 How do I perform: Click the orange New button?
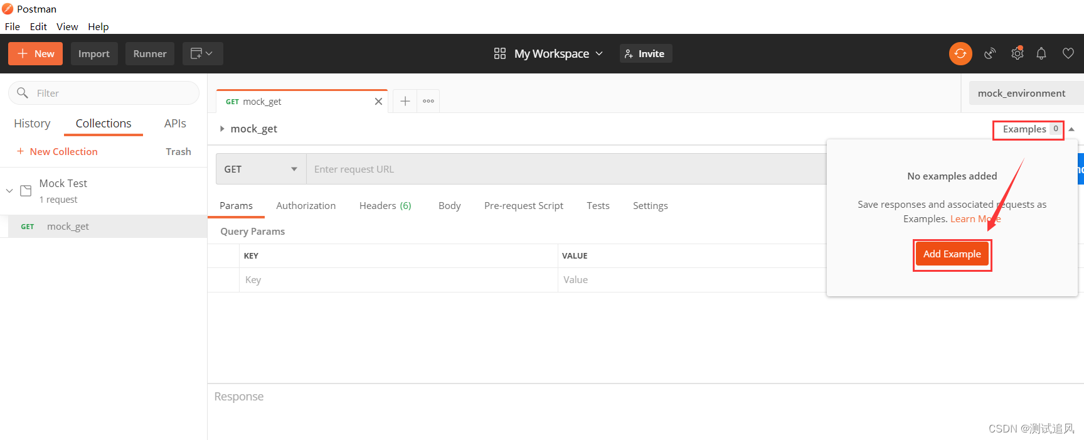coord(35,54)
